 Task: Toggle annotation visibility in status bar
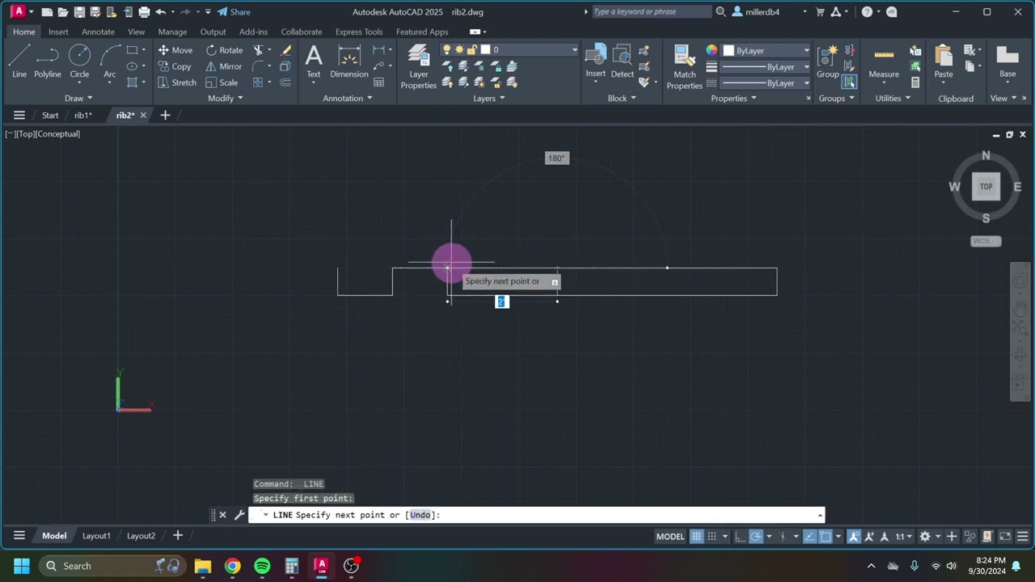(x=853, y=536)
